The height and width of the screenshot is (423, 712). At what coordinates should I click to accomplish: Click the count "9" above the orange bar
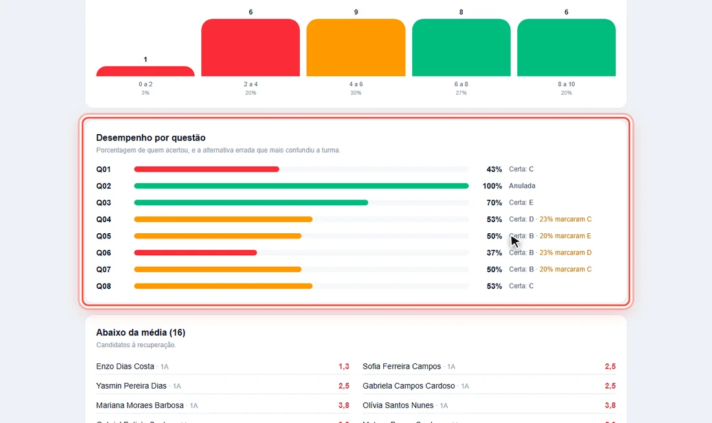click(356, 12)
